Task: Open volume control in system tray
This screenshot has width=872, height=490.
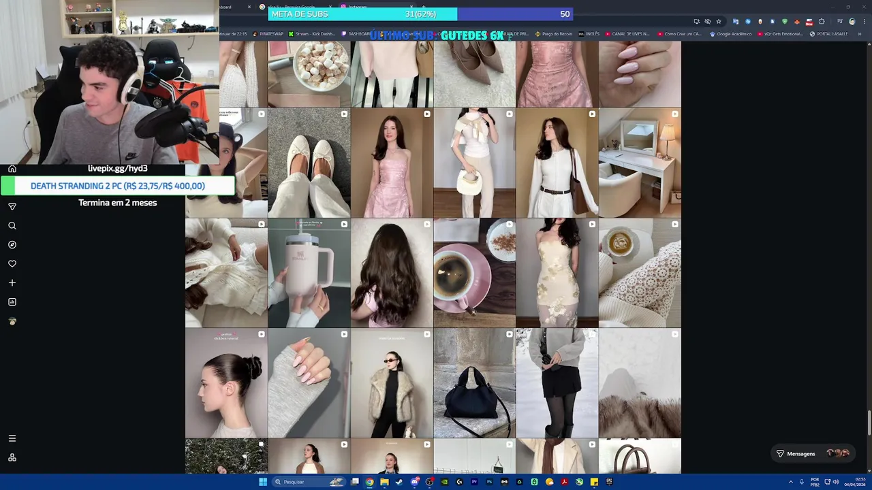Action: (x=836, y=482)
